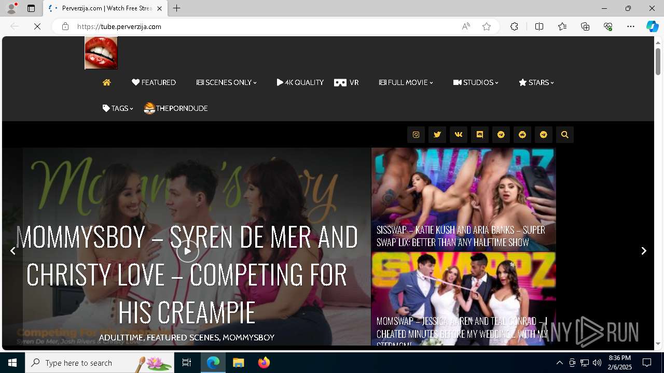Open the Discord chat social icon

(480, 135)
